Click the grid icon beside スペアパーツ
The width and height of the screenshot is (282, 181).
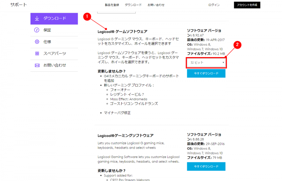[37, 54]
